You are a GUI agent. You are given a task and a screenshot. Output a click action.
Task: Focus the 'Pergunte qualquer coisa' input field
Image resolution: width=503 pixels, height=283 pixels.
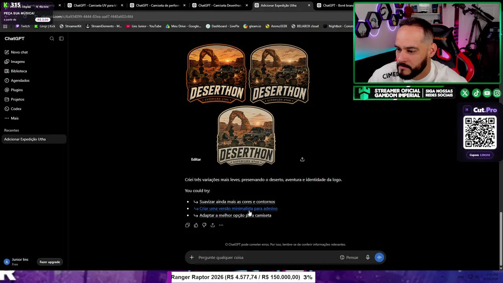point(267,257)
